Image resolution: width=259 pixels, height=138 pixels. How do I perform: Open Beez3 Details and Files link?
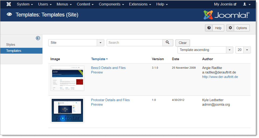tap(108, 68)
